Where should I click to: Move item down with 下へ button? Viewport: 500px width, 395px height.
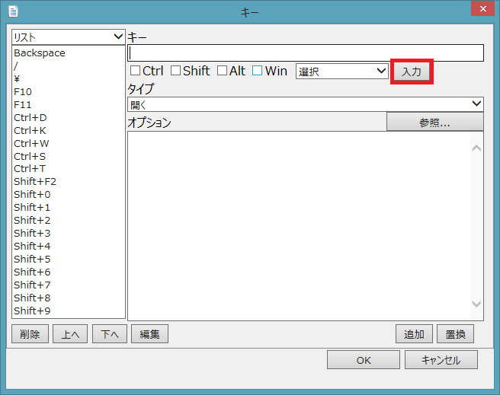[110, 334]
